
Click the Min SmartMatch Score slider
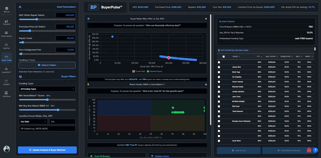click(47, 99)
